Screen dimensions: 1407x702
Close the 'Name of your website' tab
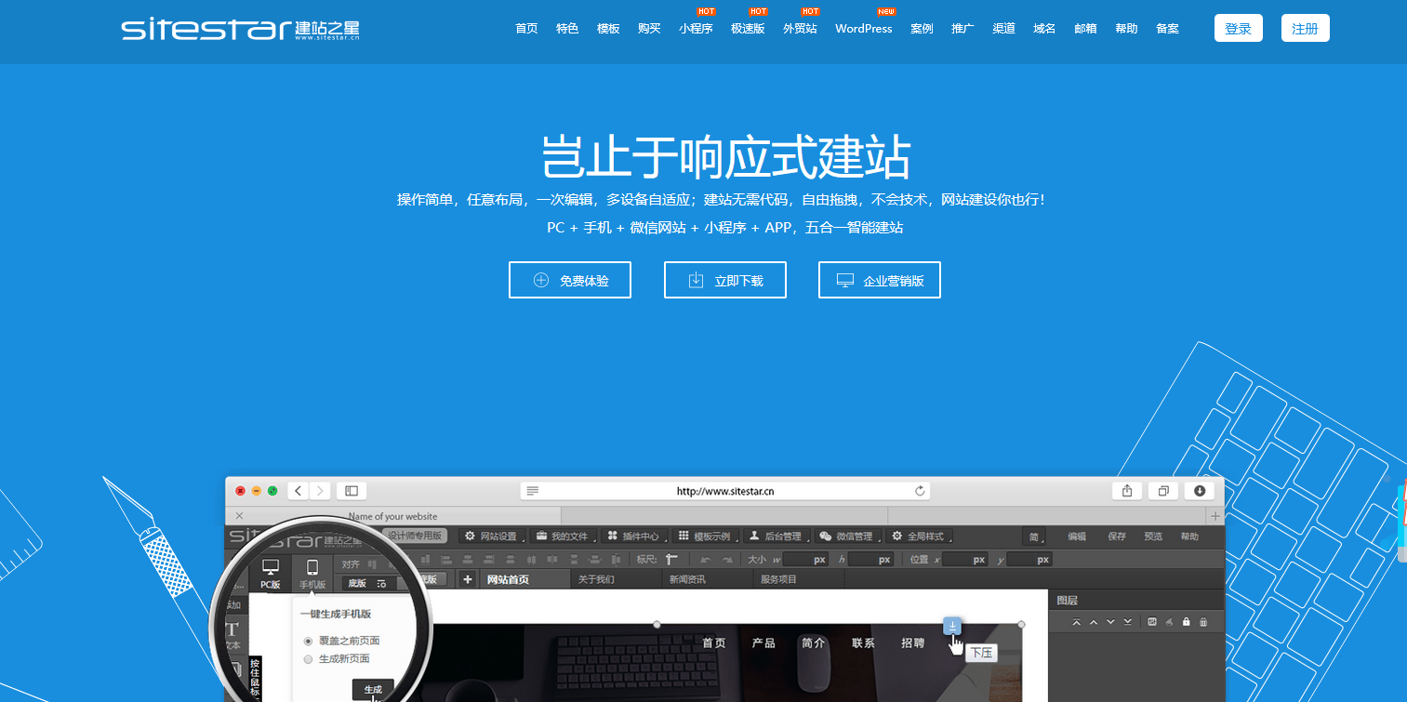239,515
